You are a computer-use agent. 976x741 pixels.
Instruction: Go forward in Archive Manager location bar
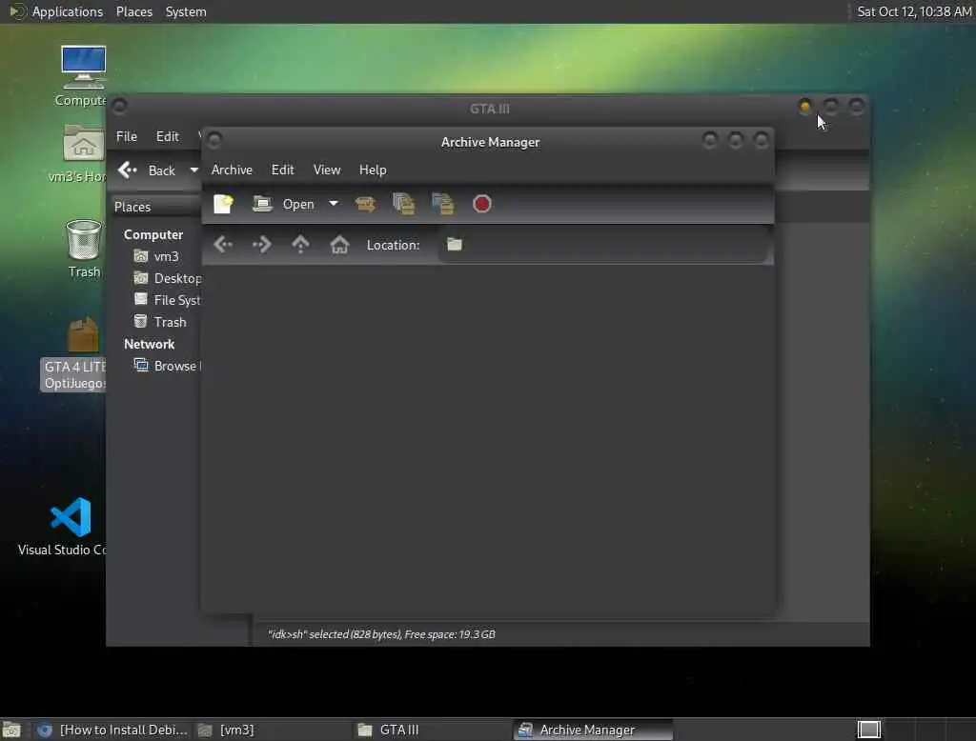261,245
